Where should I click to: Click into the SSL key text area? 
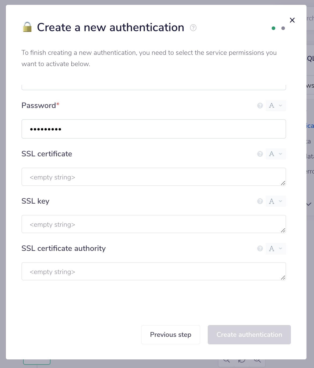pyautogui.click(x=154, y=224)
